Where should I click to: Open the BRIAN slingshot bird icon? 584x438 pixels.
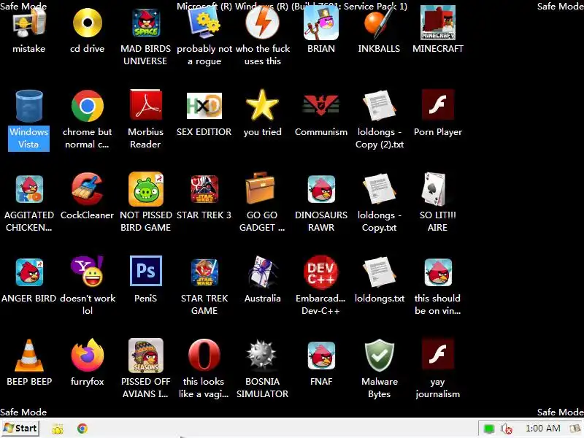[x=321, y=23]
